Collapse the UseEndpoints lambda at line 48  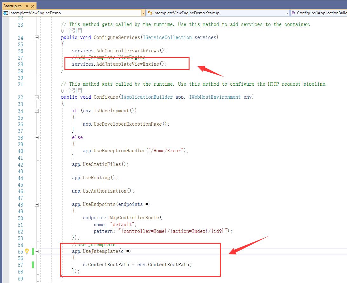(x=37, y=205)
